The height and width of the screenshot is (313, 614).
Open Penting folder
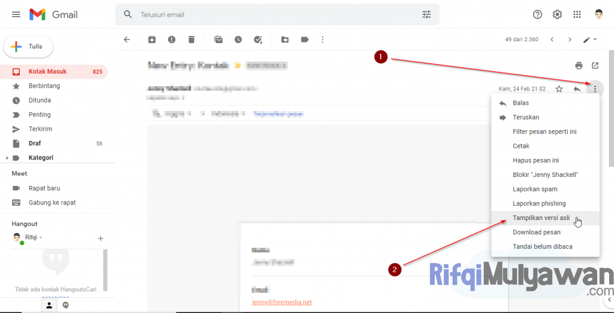coord(53,115)
